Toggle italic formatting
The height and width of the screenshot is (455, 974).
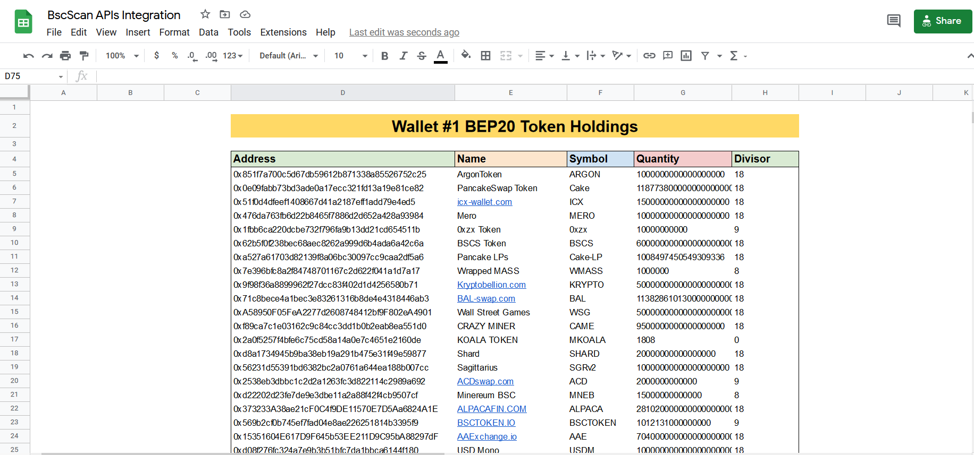point(403,56)
